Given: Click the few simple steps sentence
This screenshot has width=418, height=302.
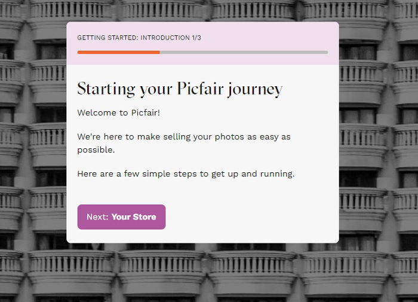Looking at the screenshot, I should 186,174.
